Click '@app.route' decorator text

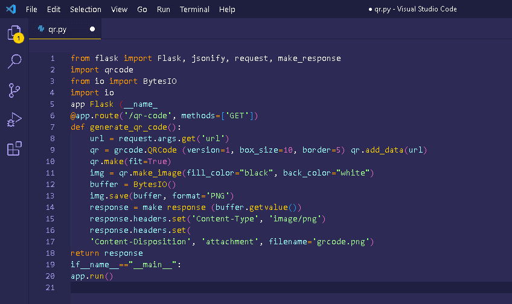coord(95,116)
